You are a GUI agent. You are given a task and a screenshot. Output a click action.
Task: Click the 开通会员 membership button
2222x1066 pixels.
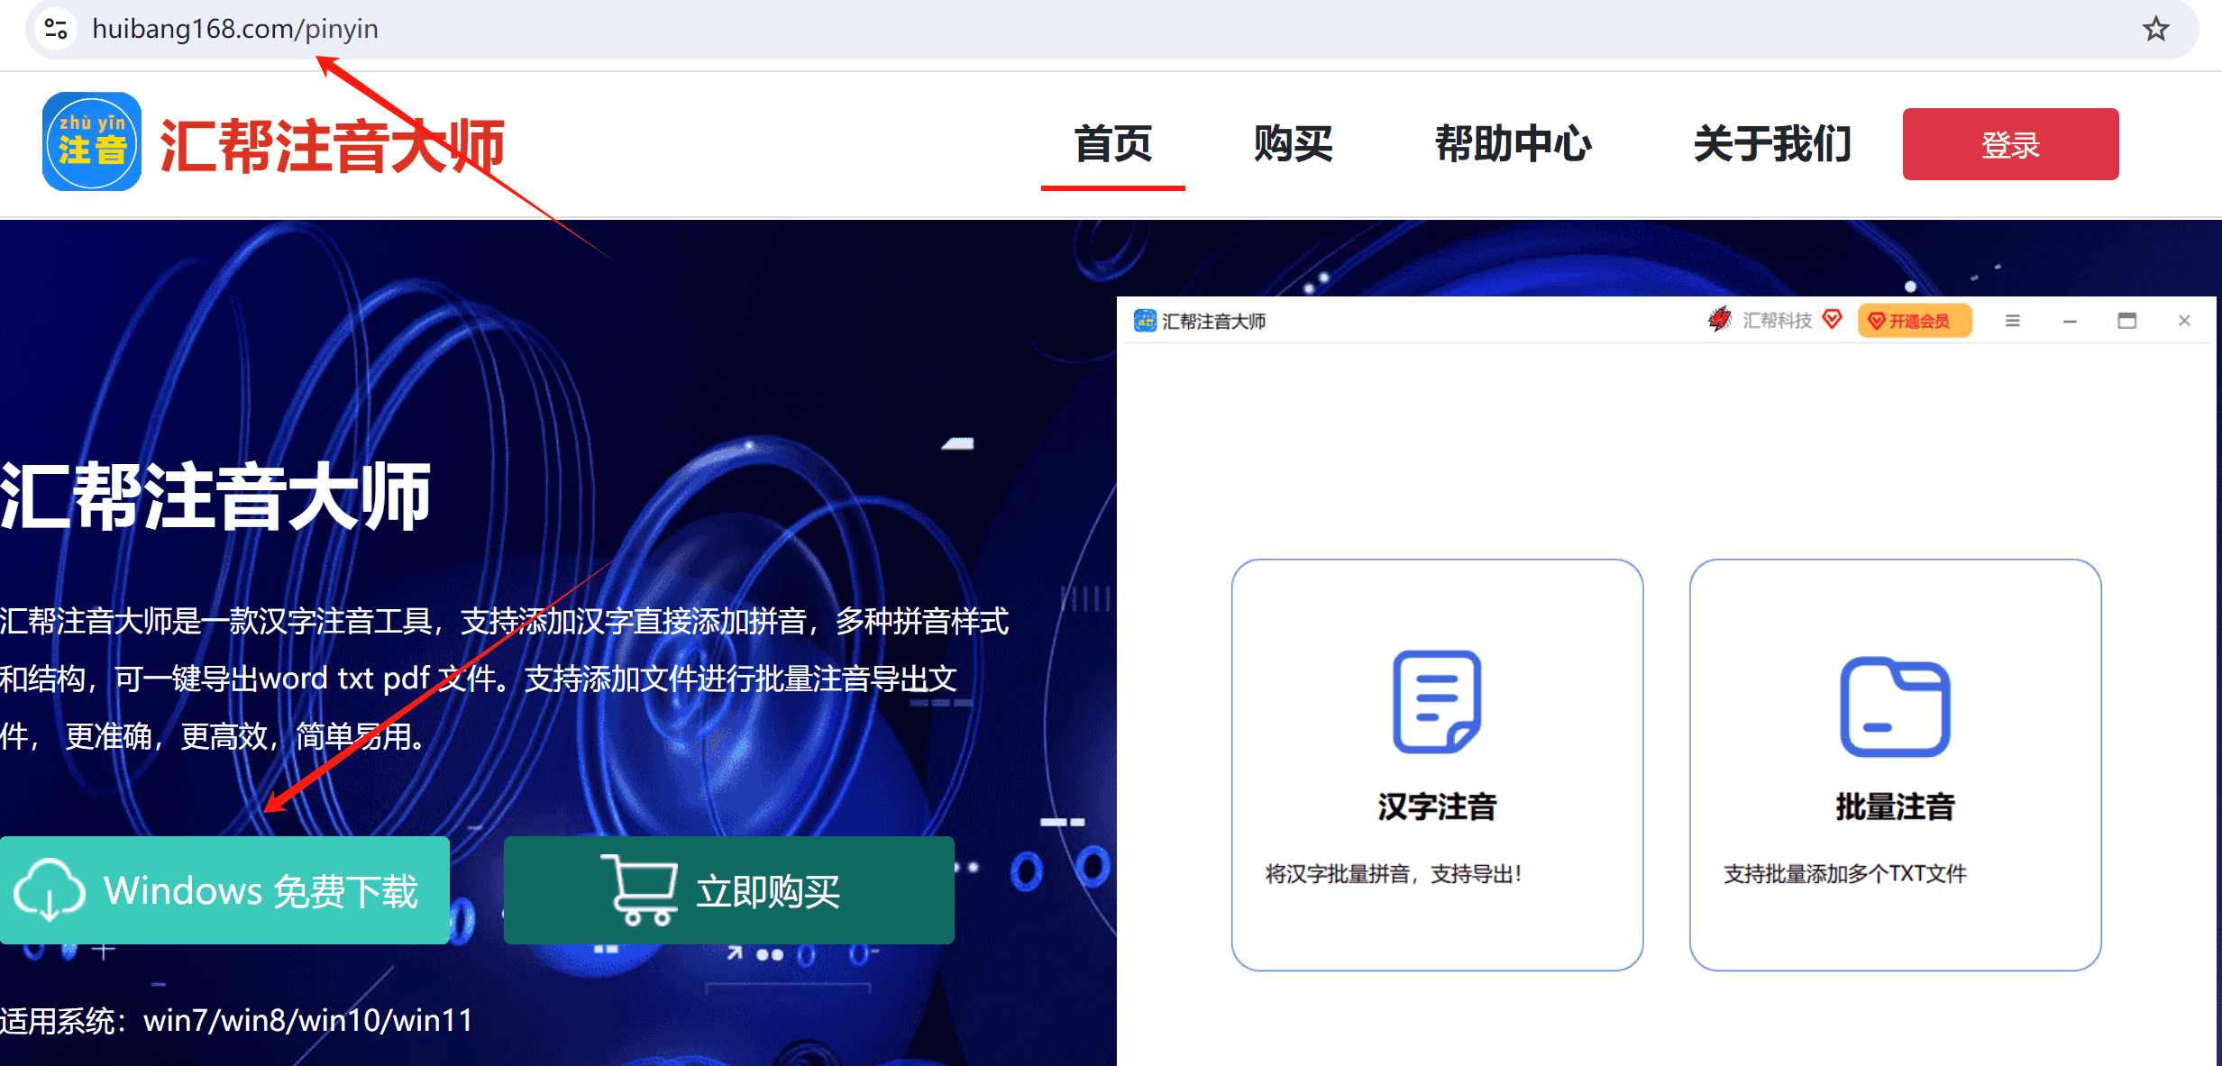pyautogui.click(x=1915, y=321)
